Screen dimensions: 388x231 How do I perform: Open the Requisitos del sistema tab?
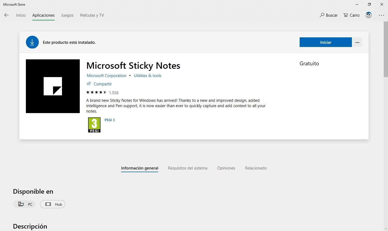[x=188, y=168]
